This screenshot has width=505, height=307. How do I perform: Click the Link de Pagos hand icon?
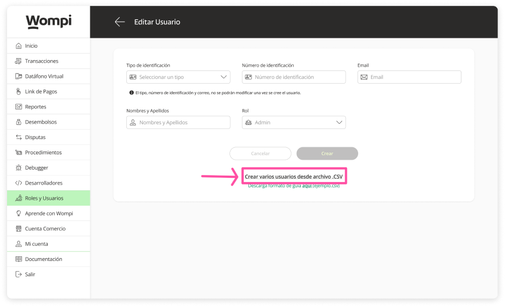pos(19,92)
